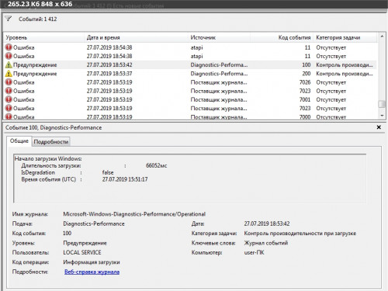388x291 pixels.
Task: Click the Контроль производи... category for event 100
Action: 345,65
